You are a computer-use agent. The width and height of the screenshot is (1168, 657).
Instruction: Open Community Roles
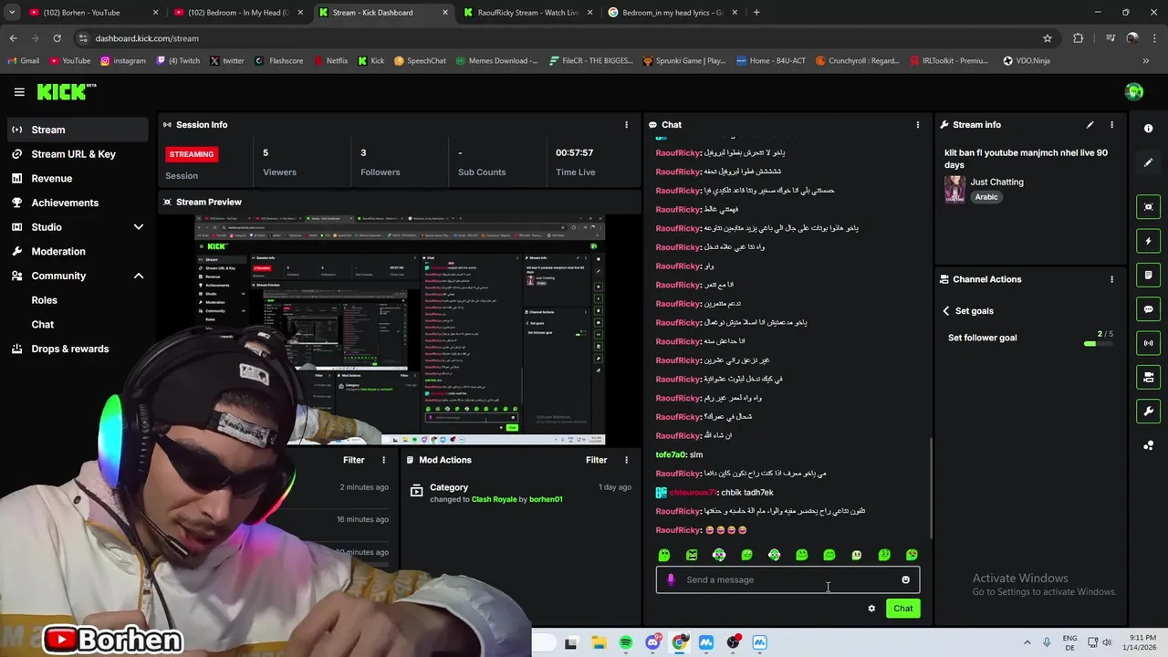click(x=44, y=300)
